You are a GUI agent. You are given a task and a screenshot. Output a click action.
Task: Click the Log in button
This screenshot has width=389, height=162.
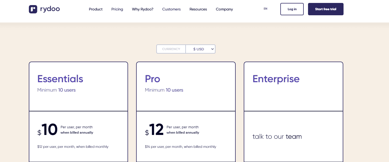coord(292,9)
